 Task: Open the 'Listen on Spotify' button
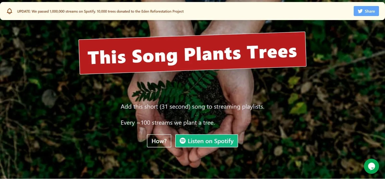(207, 141)
